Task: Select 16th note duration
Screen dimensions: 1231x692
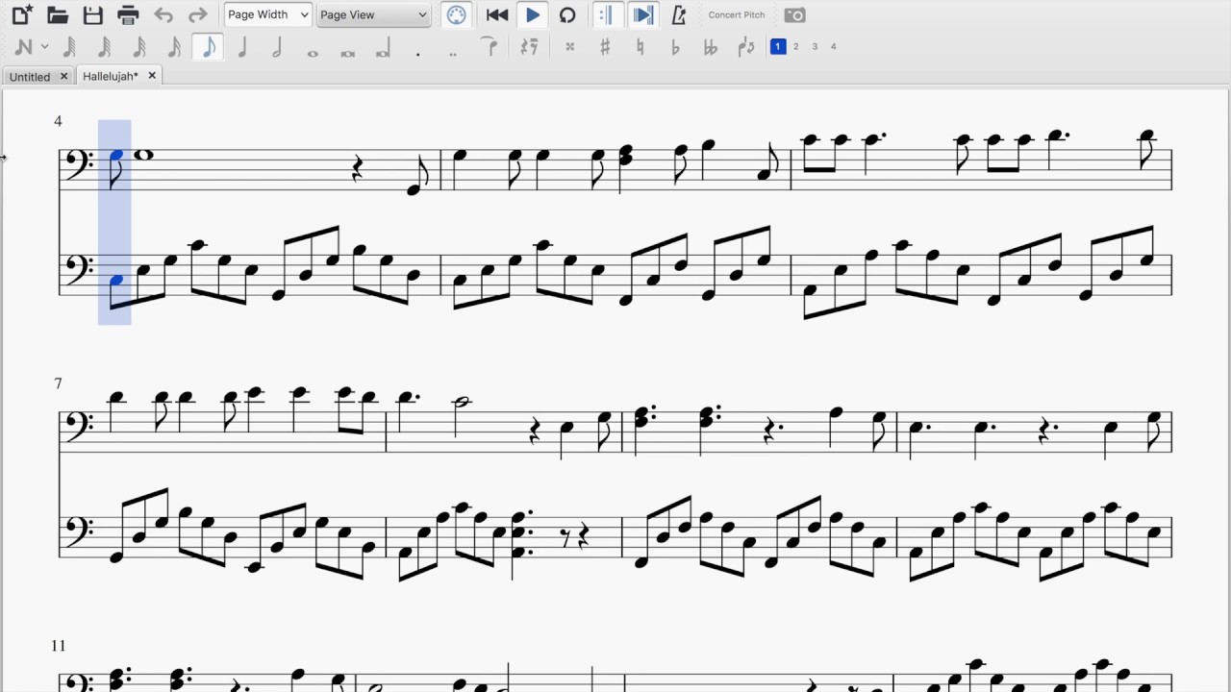Action: [174, 46]
